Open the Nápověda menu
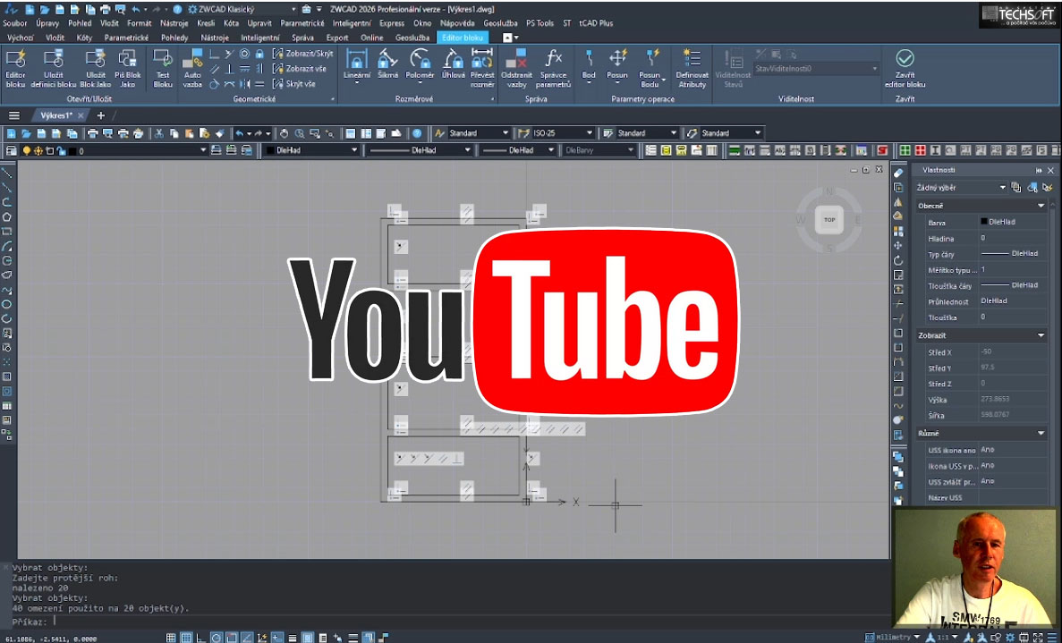The image size is (1062, 643). (457, 23)
